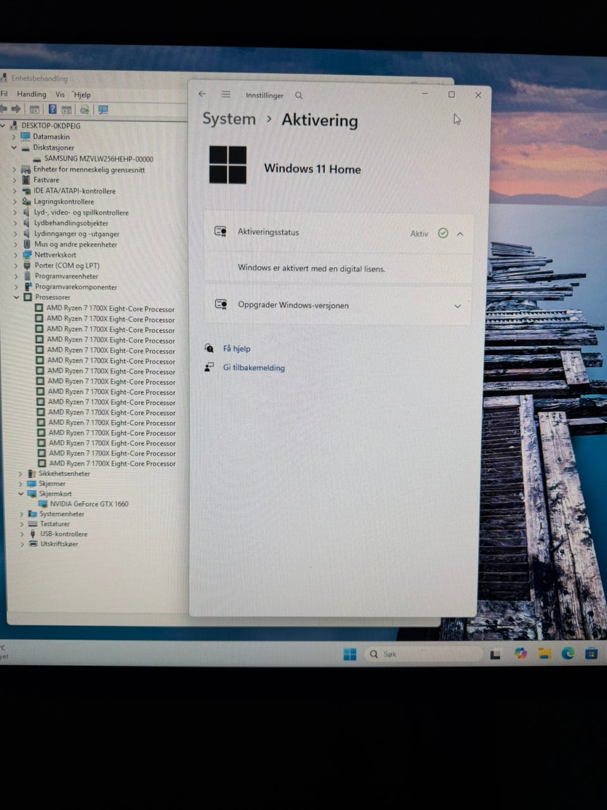Expand the Porter (COM og LPT) node
Screen dimensions: 607x810
(16, 265)
